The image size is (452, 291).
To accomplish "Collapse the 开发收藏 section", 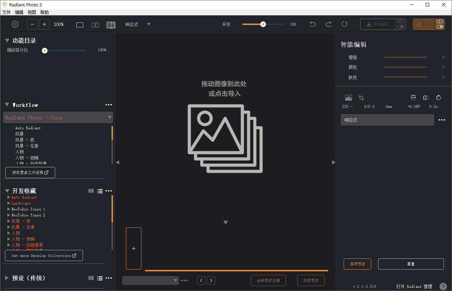I will coord(7,191).
